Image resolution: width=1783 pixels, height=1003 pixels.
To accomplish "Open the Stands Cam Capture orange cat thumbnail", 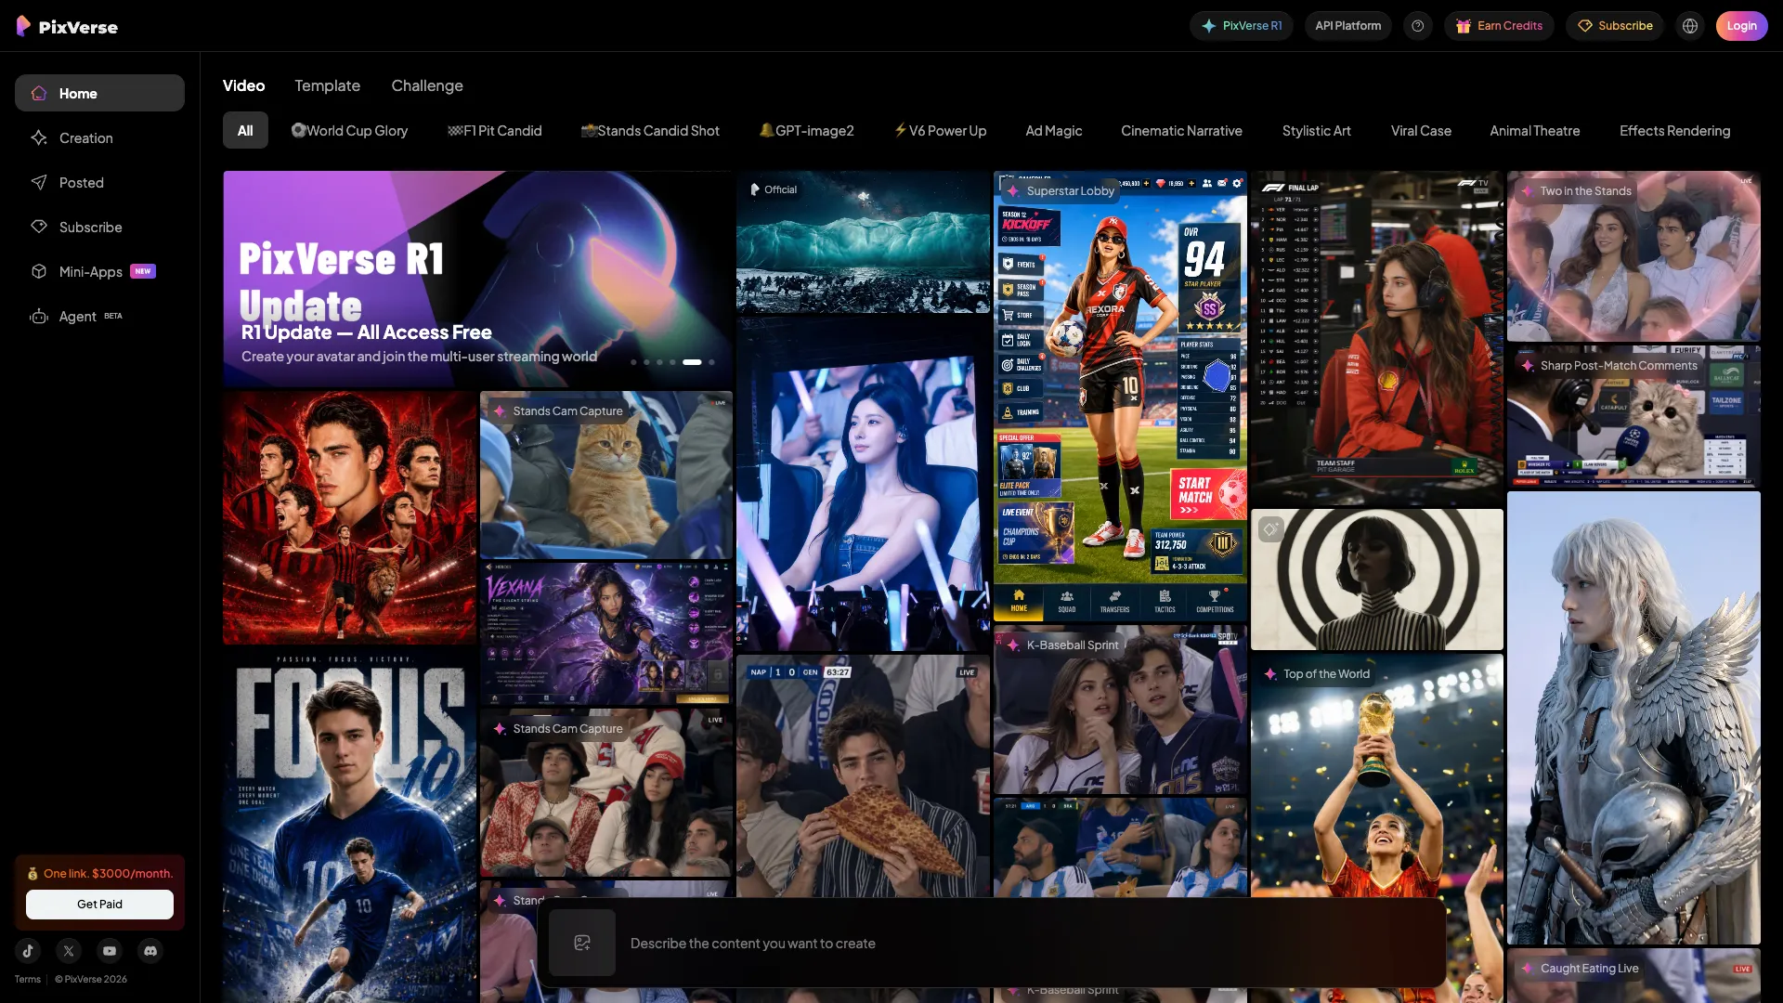I will click(x=606, y=475).
